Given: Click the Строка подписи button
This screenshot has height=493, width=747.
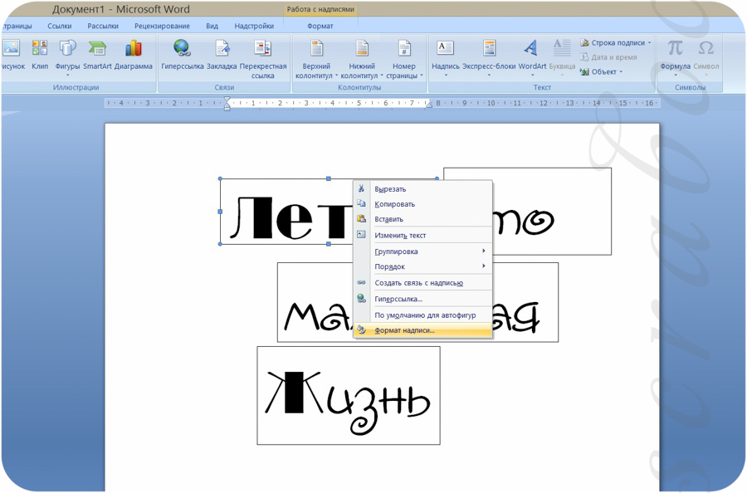Looking at the screenshot, I should (615, 43).
